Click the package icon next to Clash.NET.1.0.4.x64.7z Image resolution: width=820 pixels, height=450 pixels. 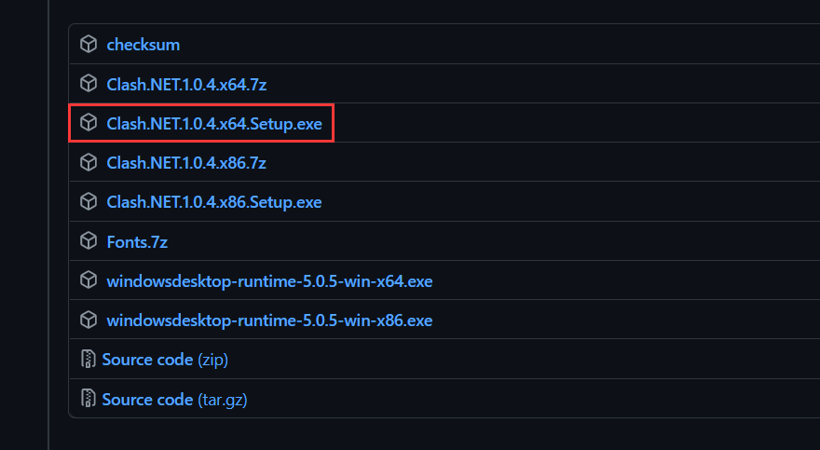tap(89, 84)
